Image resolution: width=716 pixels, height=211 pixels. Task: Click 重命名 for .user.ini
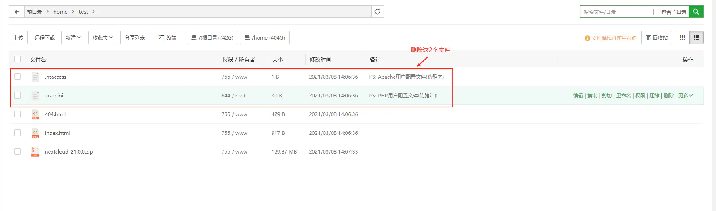click(623, 95)
